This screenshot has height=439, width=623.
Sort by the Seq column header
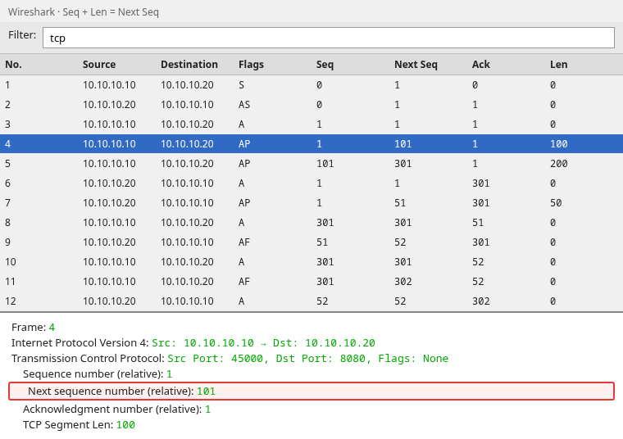point(325,65)
